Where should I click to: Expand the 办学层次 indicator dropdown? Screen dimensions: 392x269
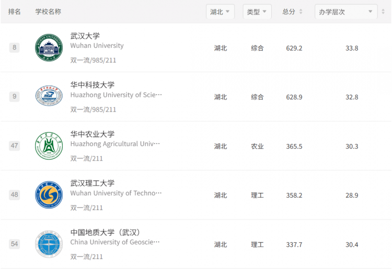(346, 11)
